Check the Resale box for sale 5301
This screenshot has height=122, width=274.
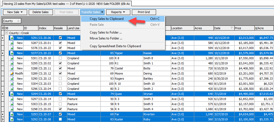click(x=60, y=58)
